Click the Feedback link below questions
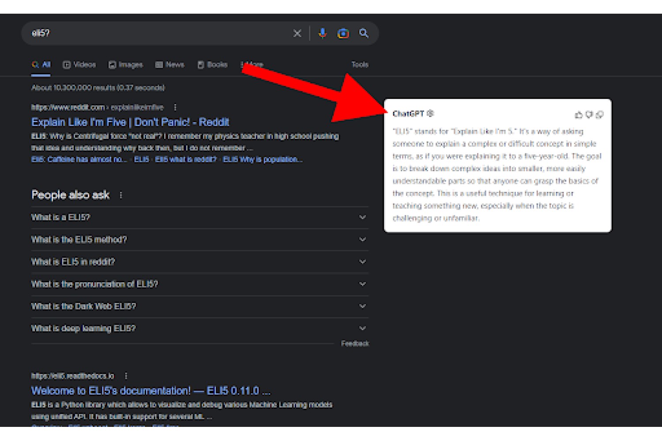This screenshot has height=441, width=662. coord(355,344)
